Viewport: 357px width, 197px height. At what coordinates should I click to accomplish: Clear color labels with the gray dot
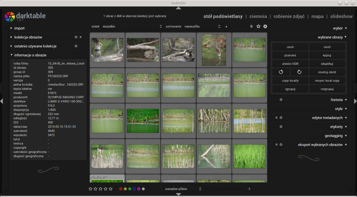143,189
